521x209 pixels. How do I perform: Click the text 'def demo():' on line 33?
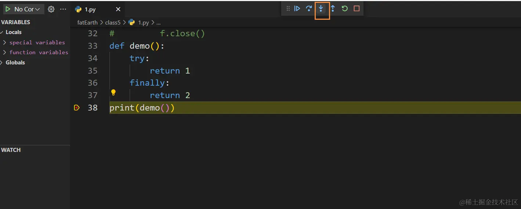click(137, 46)
